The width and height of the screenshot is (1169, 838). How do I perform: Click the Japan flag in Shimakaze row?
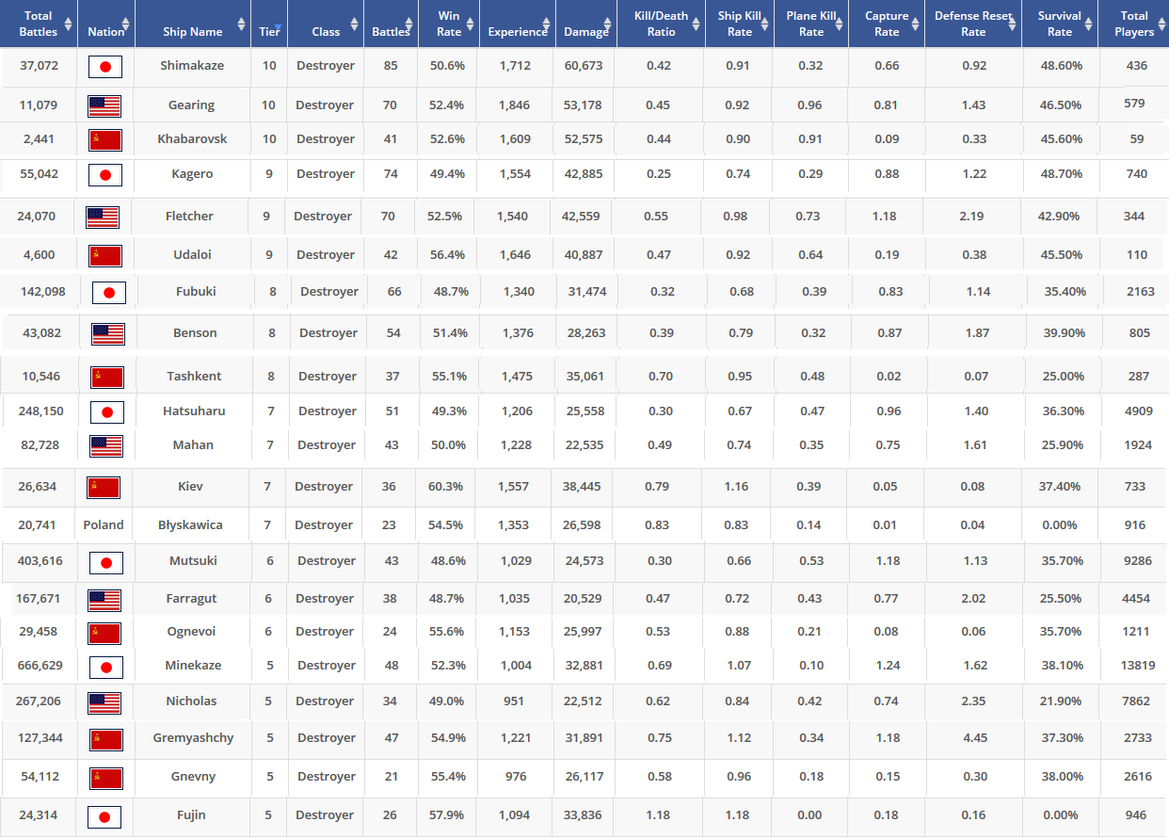click(x=105, y=67)
